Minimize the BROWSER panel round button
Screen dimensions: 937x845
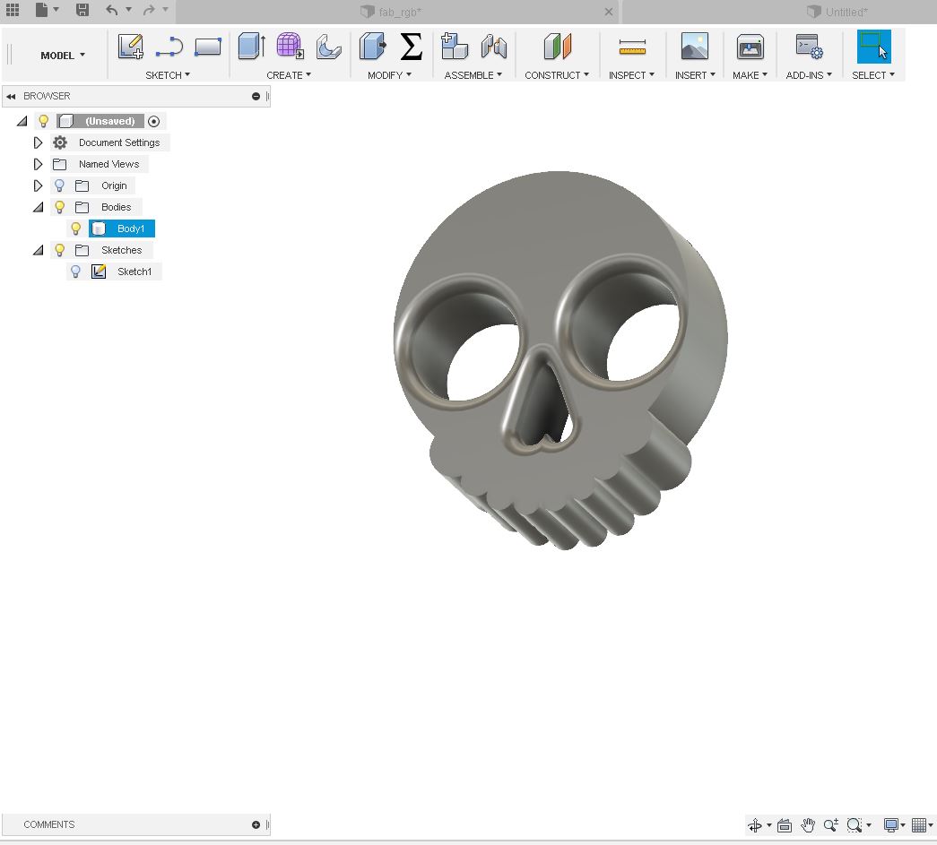(256, 96)
